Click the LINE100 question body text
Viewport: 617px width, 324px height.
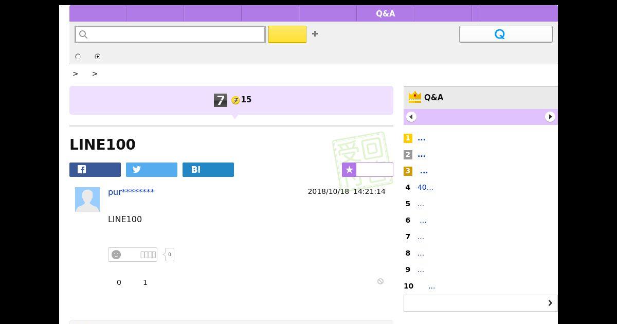click(125, 219)
